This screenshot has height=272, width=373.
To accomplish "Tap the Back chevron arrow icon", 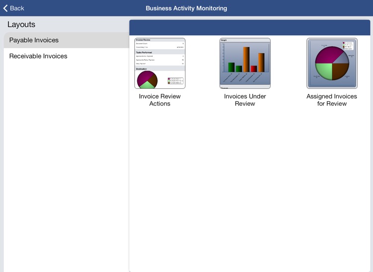I will 5,8.
